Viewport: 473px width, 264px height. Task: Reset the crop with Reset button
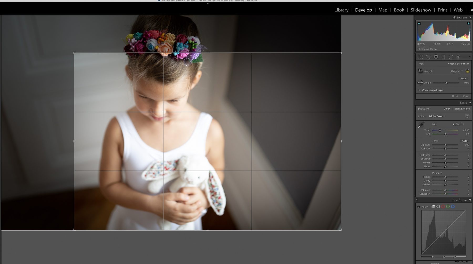pyautogui.click(x=455, y=96)
